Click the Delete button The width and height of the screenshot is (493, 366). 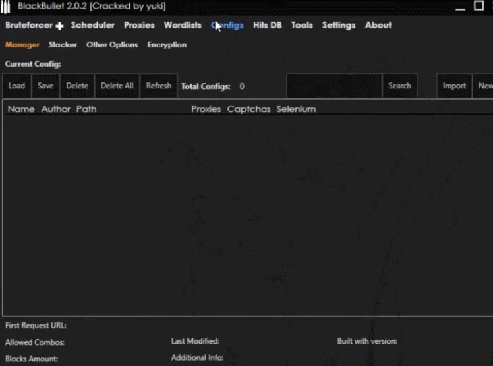tap(77, 86)
